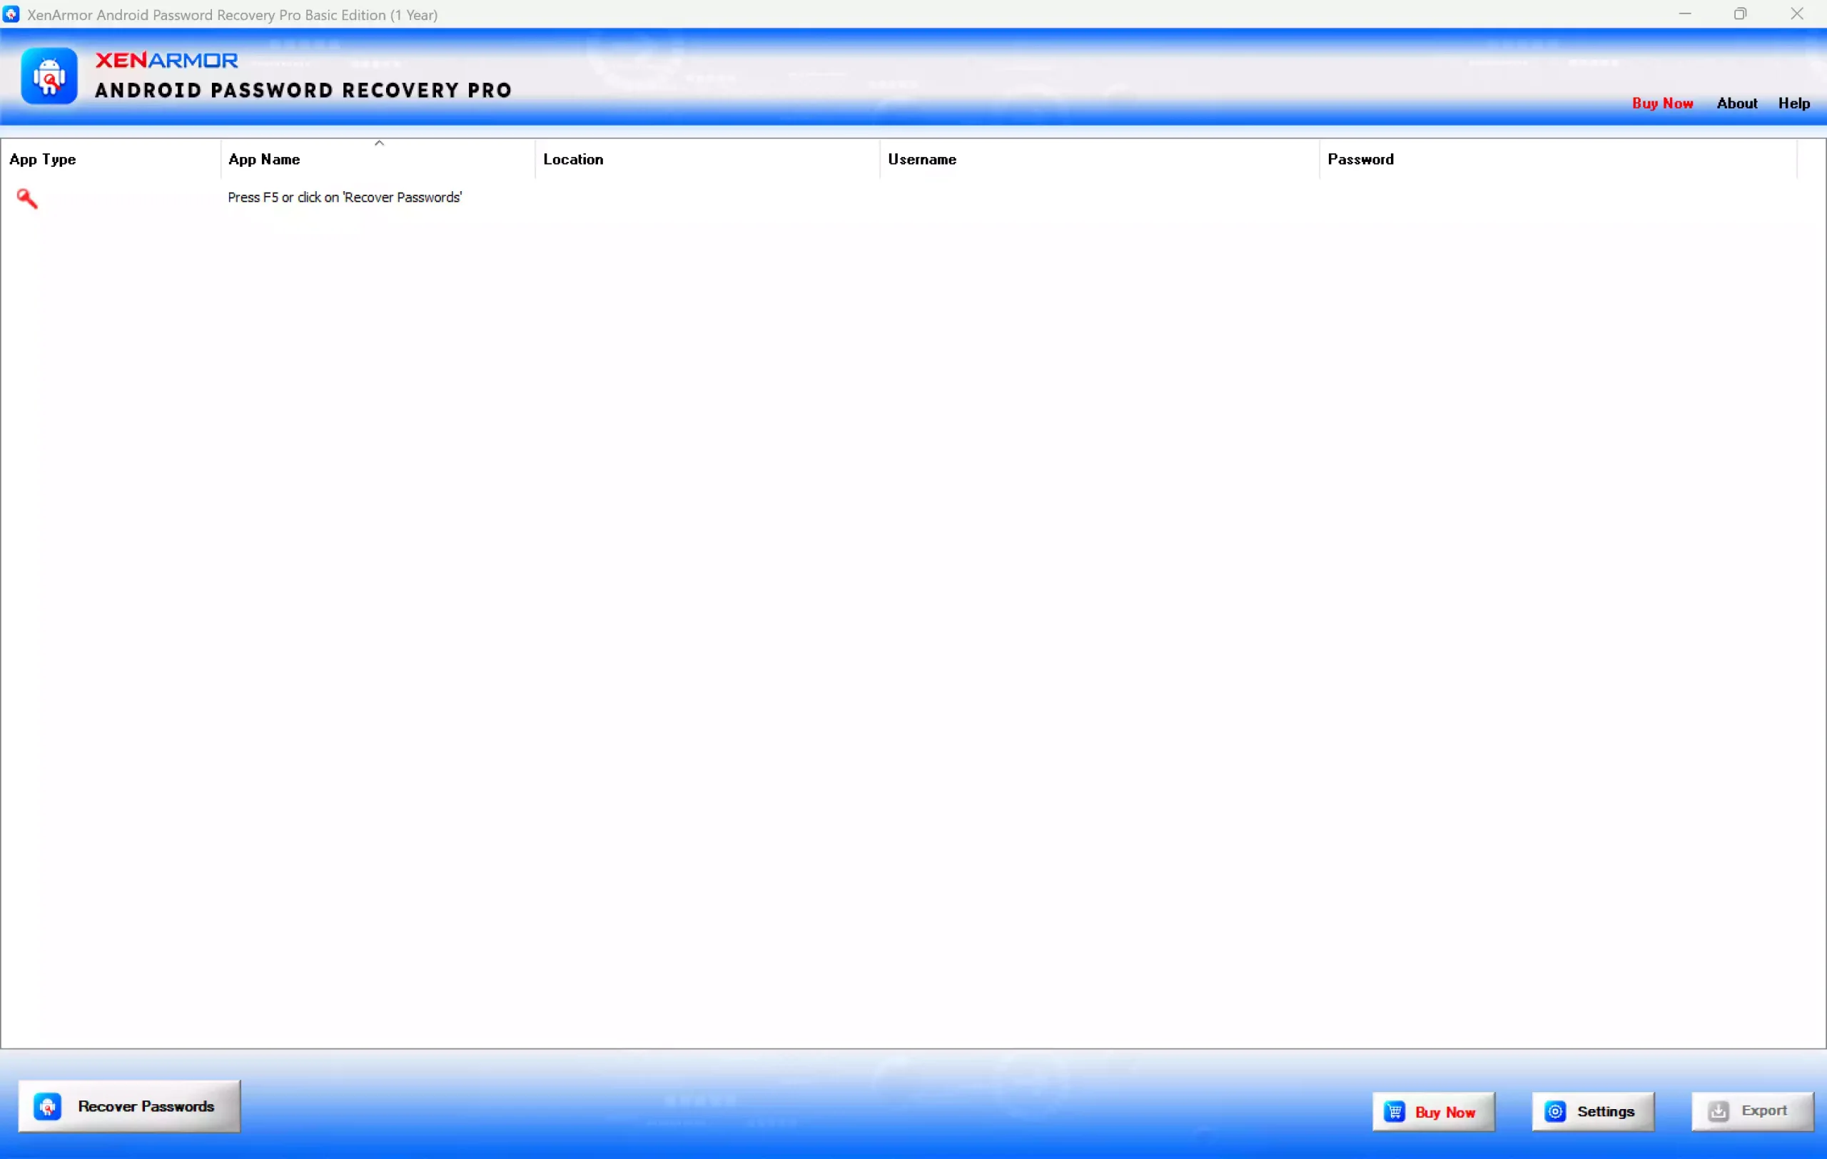
Task: Minimize the XenArmor window
Action: pyautogui.click(x=1685, y=14)
